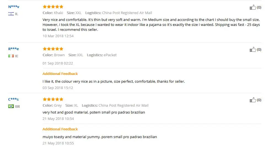Click the Ireland flag icon
Viewport: 271px width, 148px height.
[x=11, y=56]
